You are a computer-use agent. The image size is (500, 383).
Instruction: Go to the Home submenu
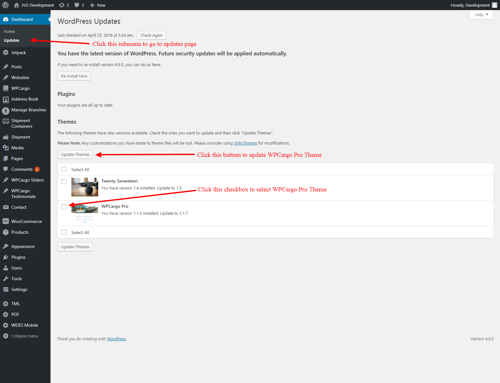(x=9, y=31)
